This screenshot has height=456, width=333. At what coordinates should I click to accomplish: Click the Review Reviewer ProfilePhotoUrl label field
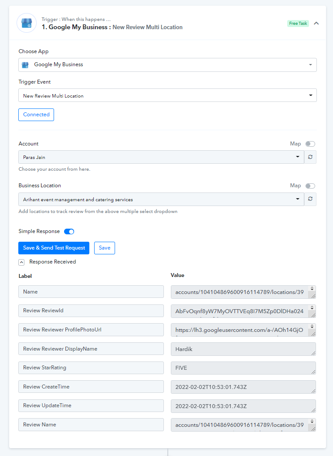(91, 330)
